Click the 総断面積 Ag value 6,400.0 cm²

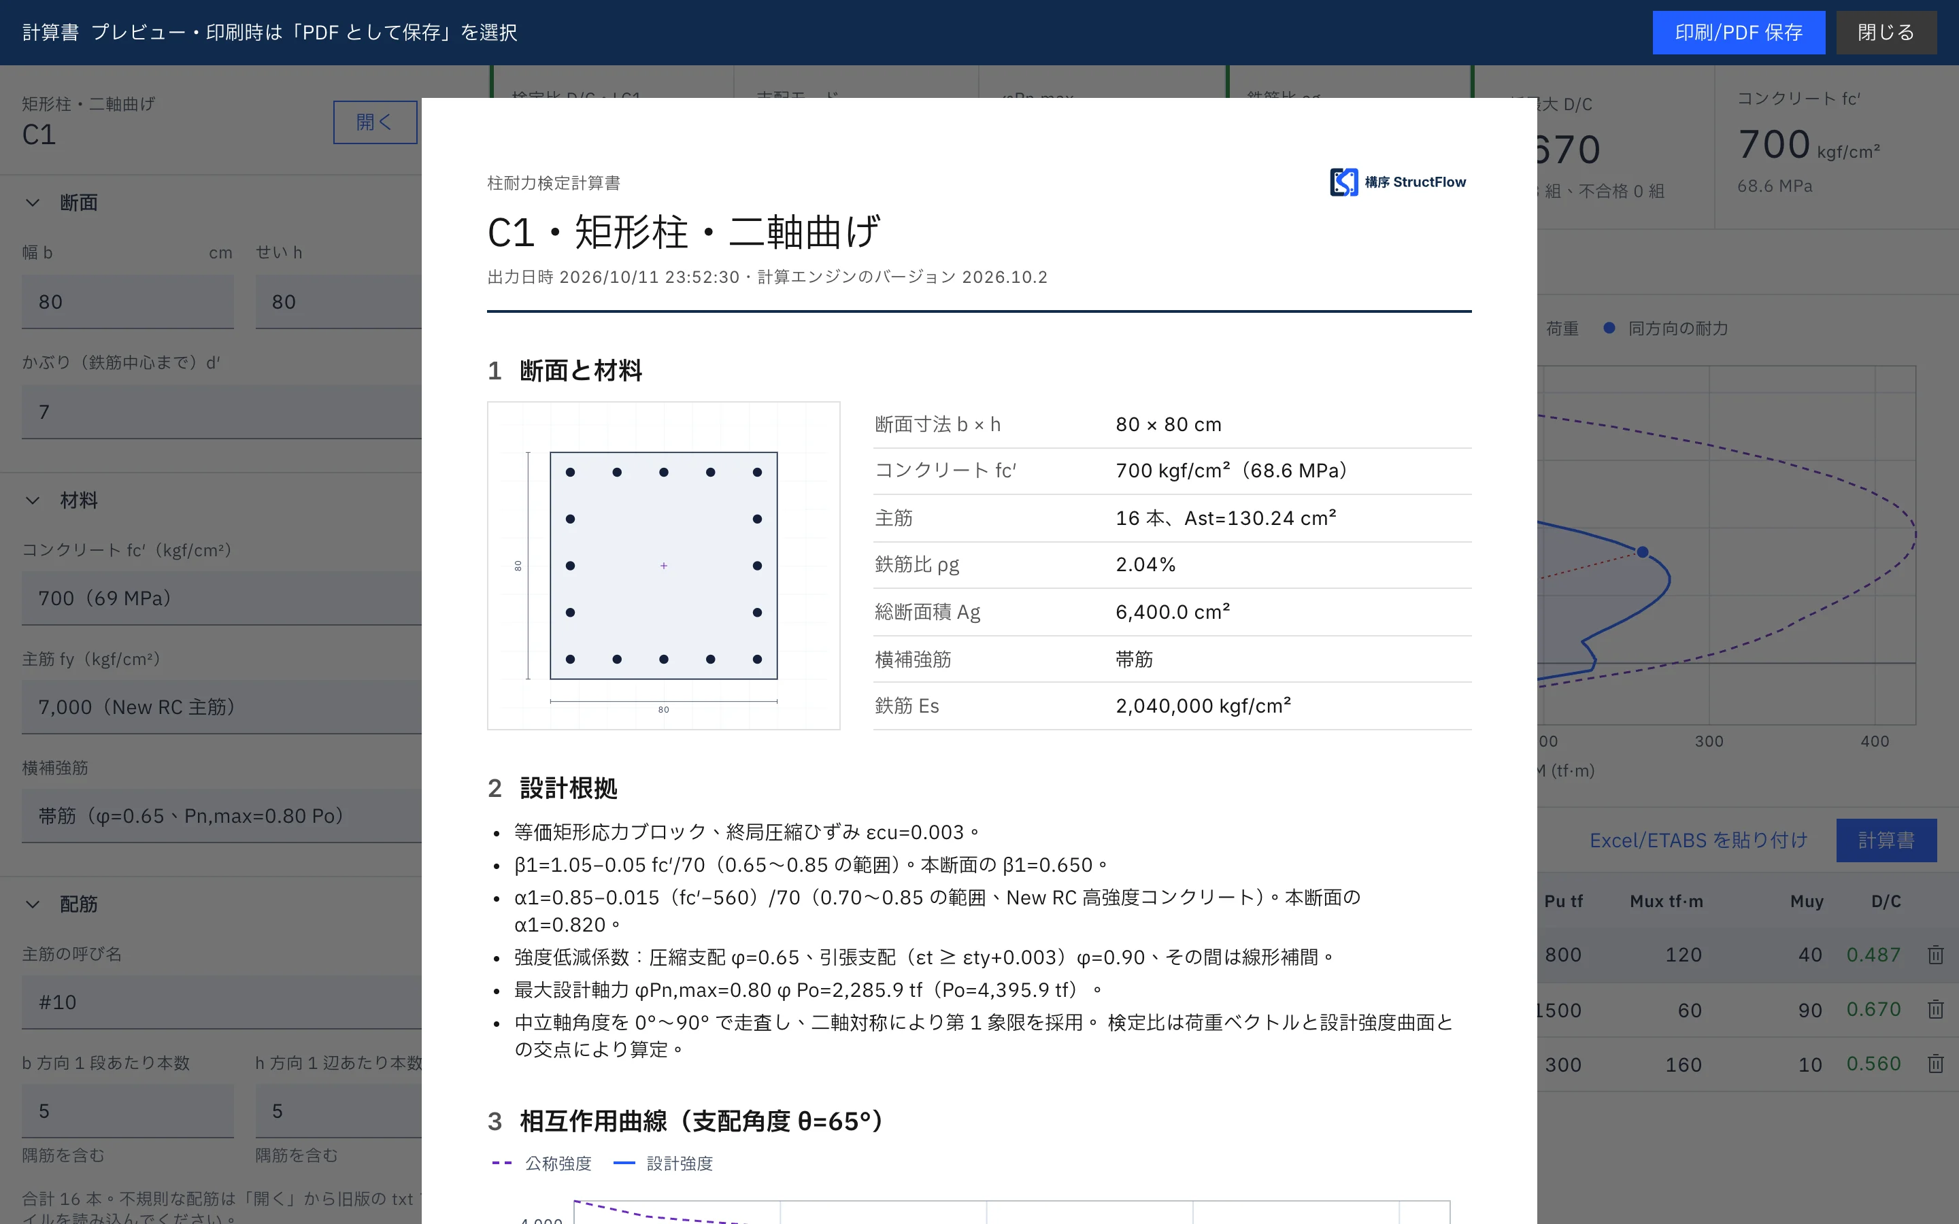(1173, 612)
